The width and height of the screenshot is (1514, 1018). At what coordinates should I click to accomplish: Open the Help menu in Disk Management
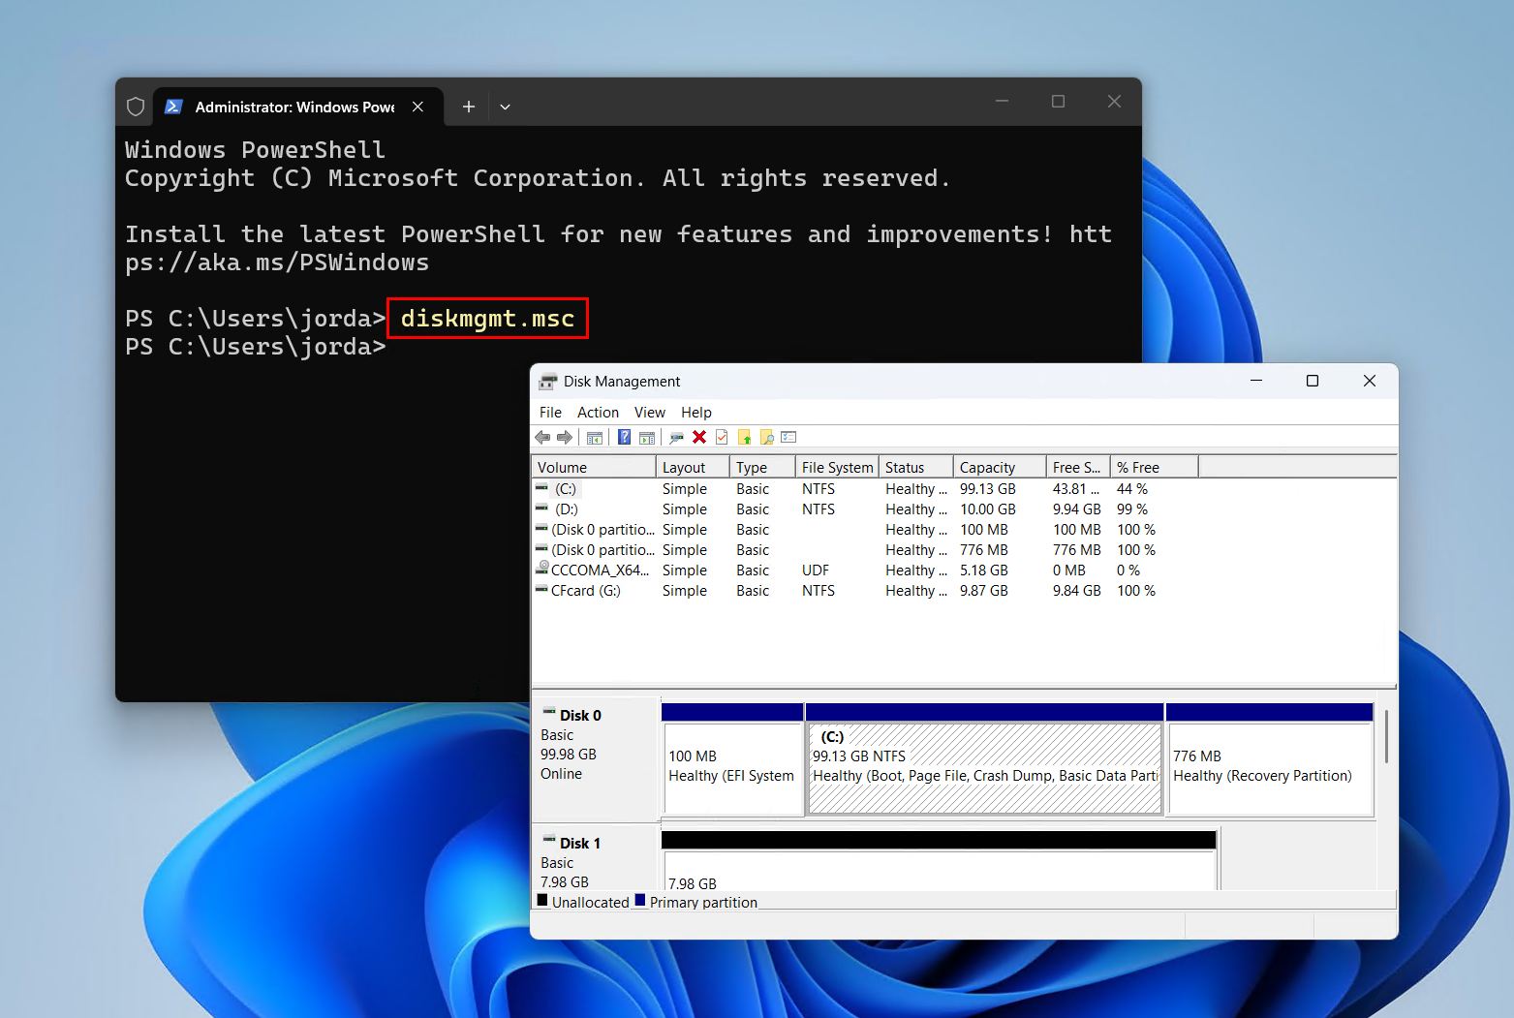(x=696, y=413)
